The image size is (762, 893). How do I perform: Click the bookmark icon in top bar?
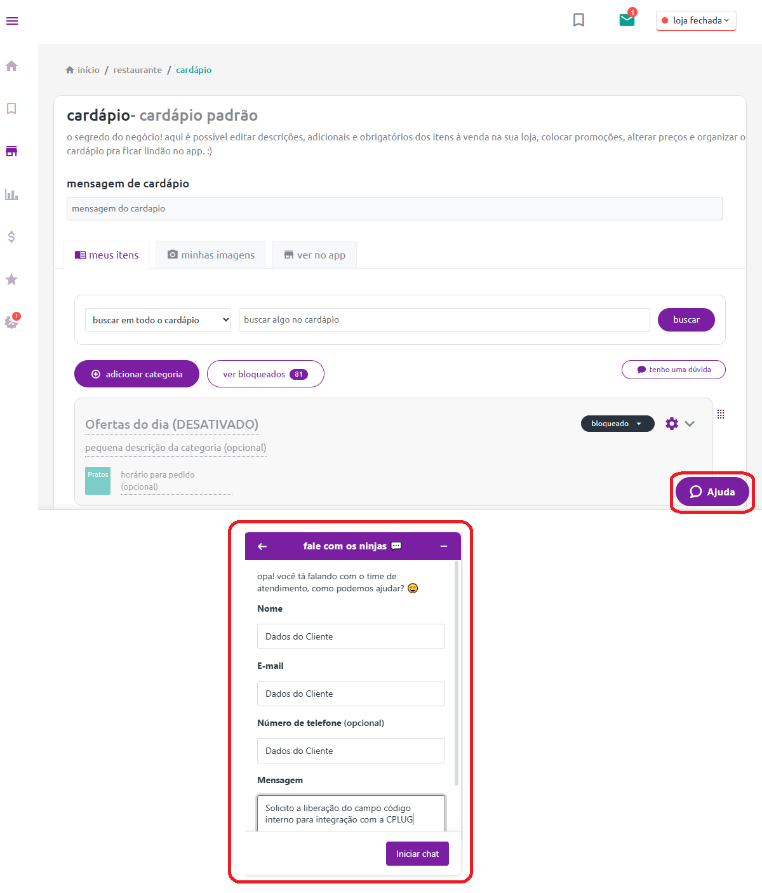pyautogui.click(x=578, y=20)
